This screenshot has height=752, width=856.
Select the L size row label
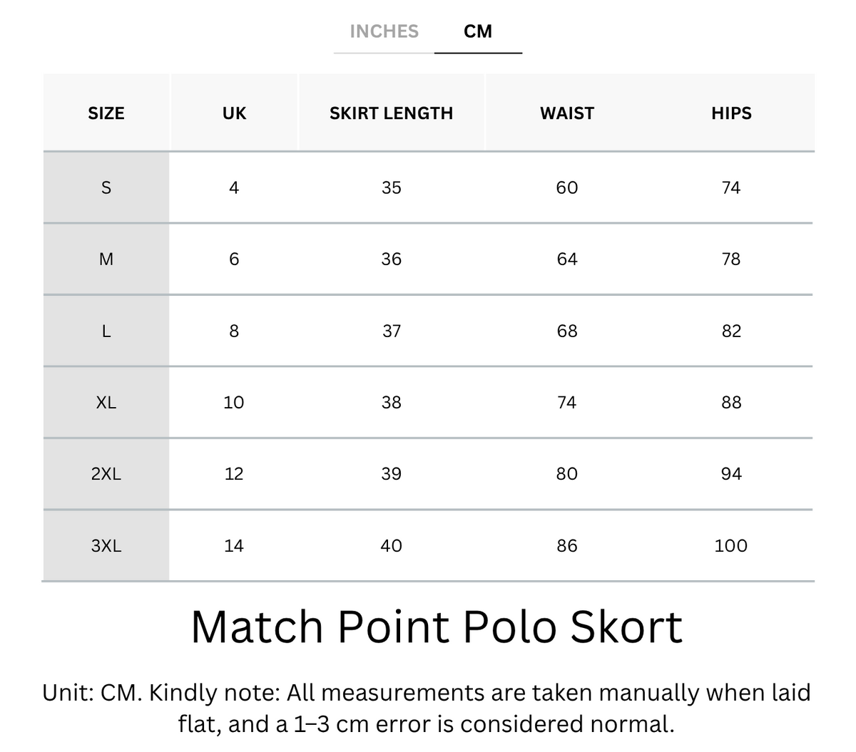(106, 331)
